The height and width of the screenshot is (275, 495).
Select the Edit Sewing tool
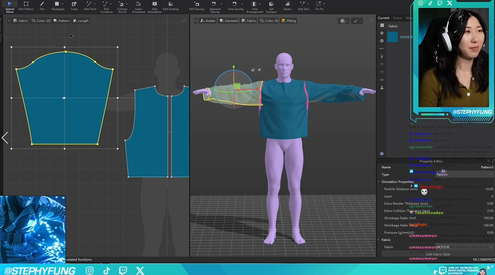(x=196, y=6)
